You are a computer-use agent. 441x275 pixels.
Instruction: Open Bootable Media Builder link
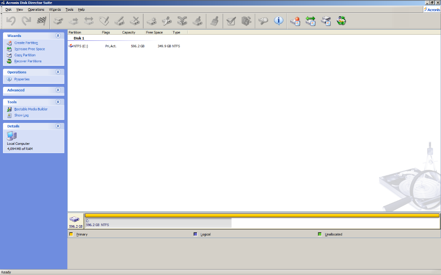pyautogui.click(x=31, y=109)
